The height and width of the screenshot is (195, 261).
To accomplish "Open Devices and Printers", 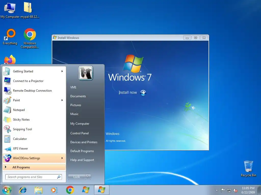I will (84, 142).
